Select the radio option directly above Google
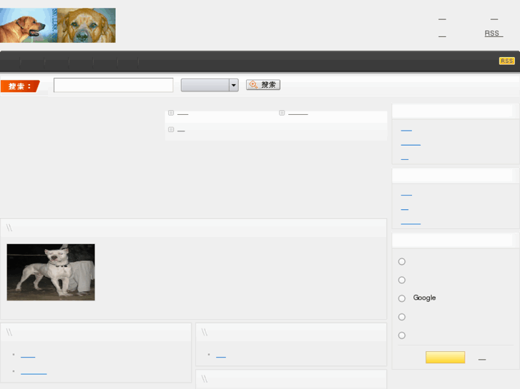Image resolution: width=520 pixels, height=389 pixels. (401, 280)
